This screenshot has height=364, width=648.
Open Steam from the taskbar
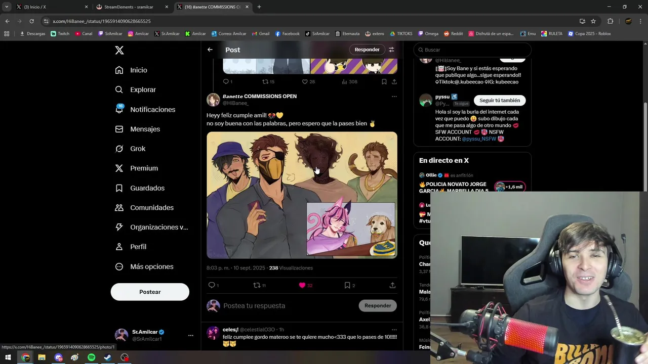(x=108, y=357)
